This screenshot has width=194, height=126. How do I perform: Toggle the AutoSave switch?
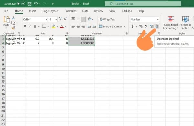pos(21,4)
